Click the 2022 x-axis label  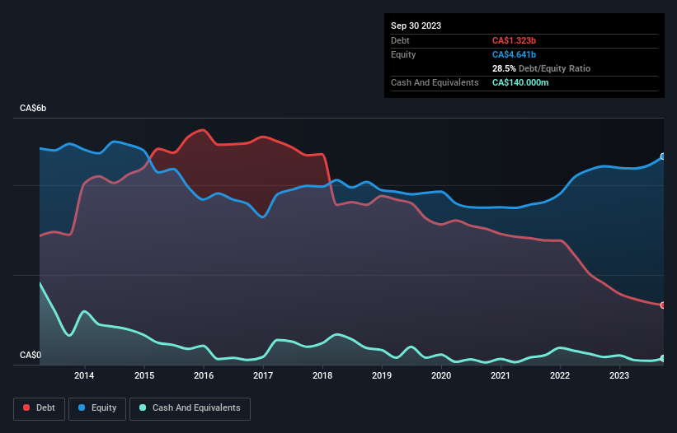pos(560,375)
